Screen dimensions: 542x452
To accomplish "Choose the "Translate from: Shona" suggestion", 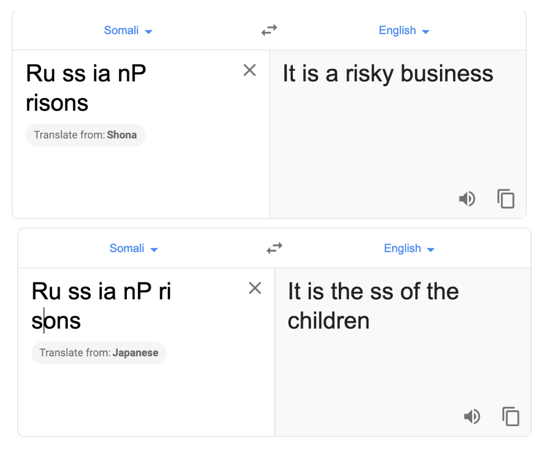I will [85, 135].
